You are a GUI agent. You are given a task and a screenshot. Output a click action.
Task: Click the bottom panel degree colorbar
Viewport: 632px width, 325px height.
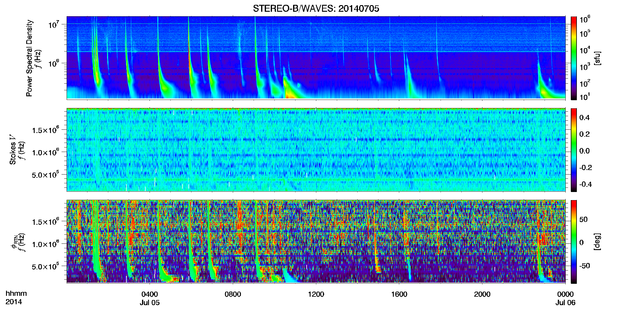pos(574,242)
